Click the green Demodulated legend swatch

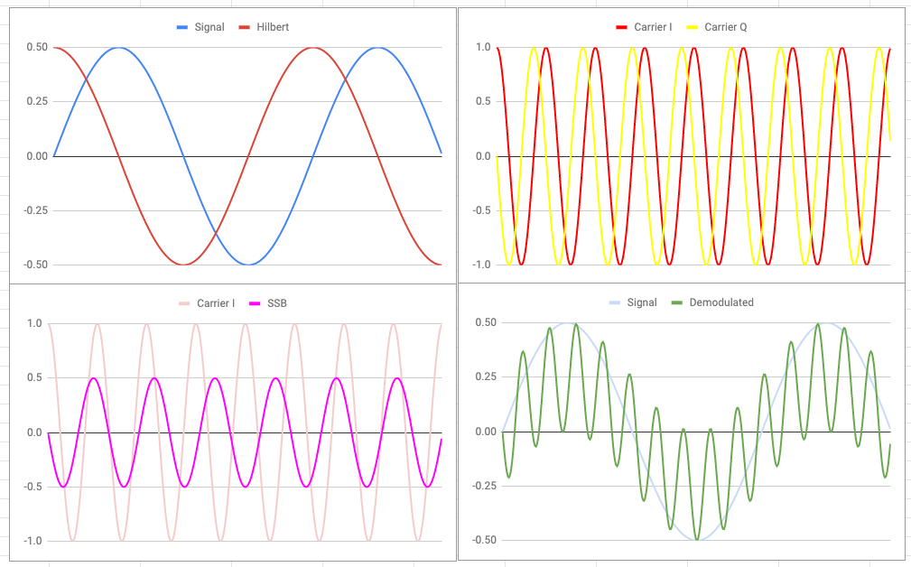(x=677, y=302)
